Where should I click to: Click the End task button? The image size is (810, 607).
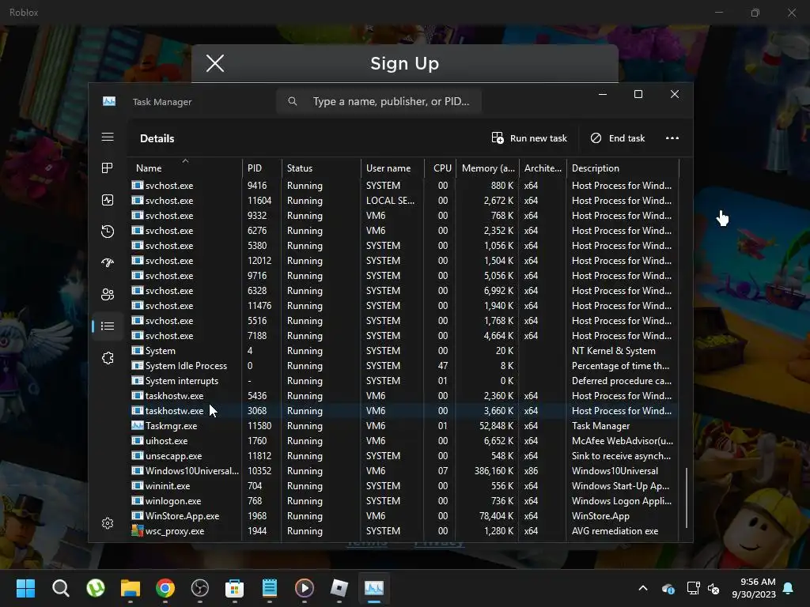[x=618, y=138]
